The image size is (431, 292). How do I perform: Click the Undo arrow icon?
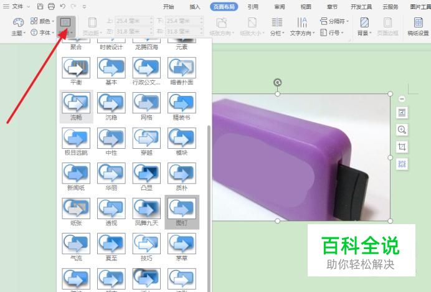coord(63,6)
